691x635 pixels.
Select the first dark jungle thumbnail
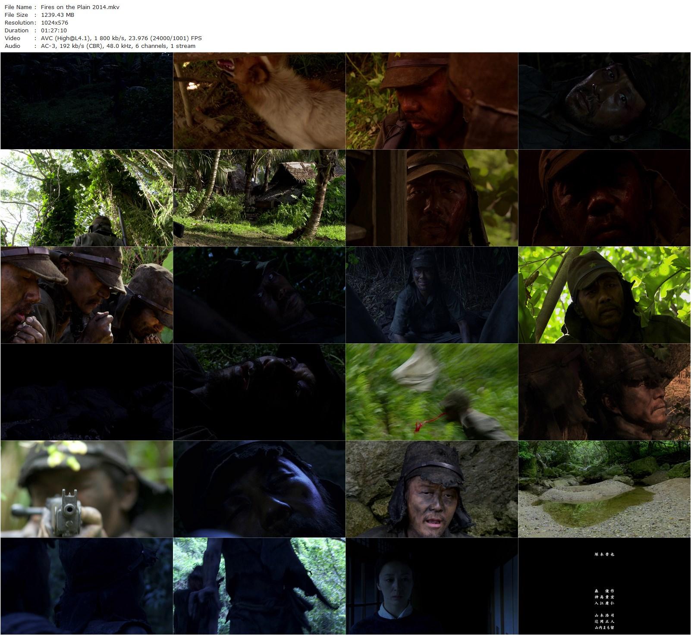87,101
